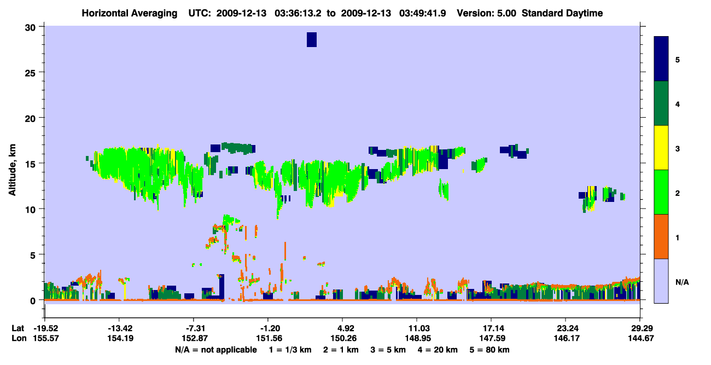Click the longitude value 147.59
Image resolution: width=711 pixels, height=365 pixels.
[491, 338]
